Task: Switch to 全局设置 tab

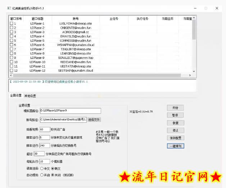Action: (16, 95)
